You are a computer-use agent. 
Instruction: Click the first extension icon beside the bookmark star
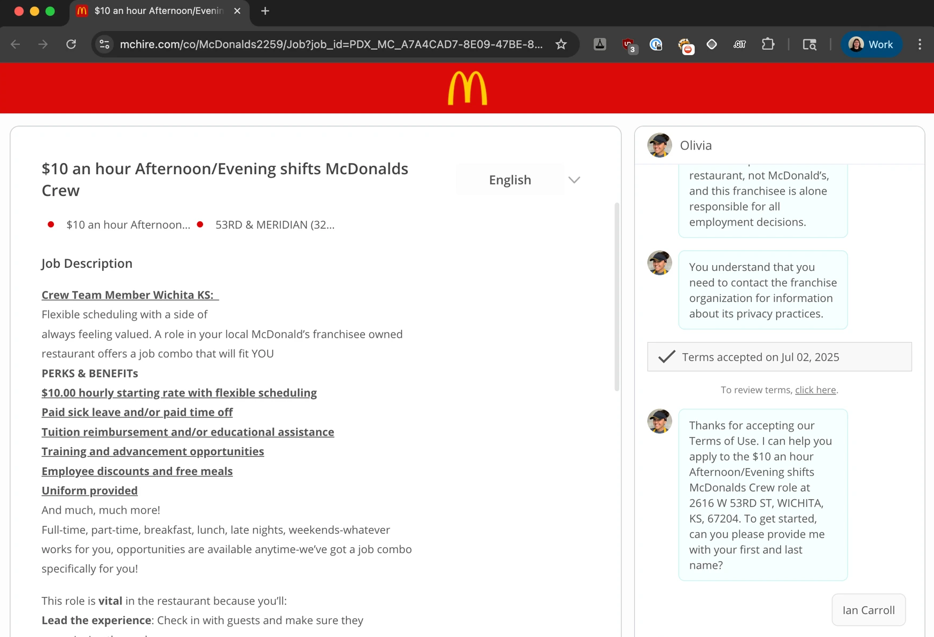tap(600, 44)
